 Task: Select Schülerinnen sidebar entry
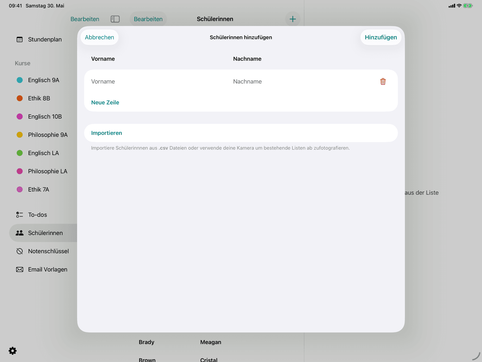[43, 233]
